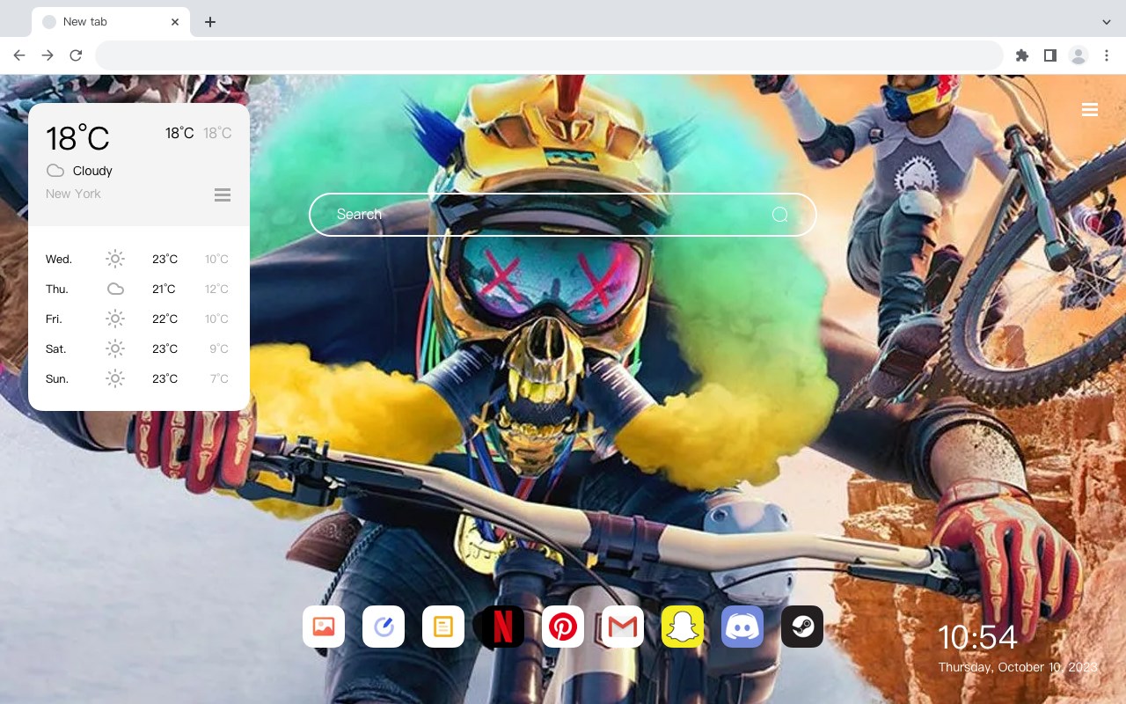Select the Sun. forecast day label

[57, 379]
